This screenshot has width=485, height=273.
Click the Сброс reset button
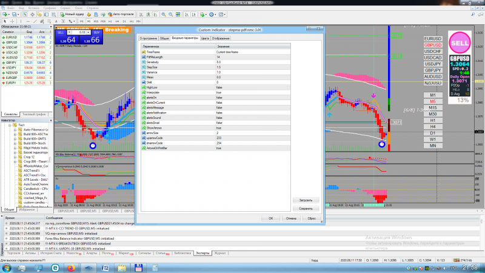(x=312, y=218)
